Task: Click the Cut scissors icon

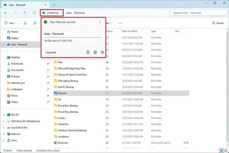Action: click(25, 23)
